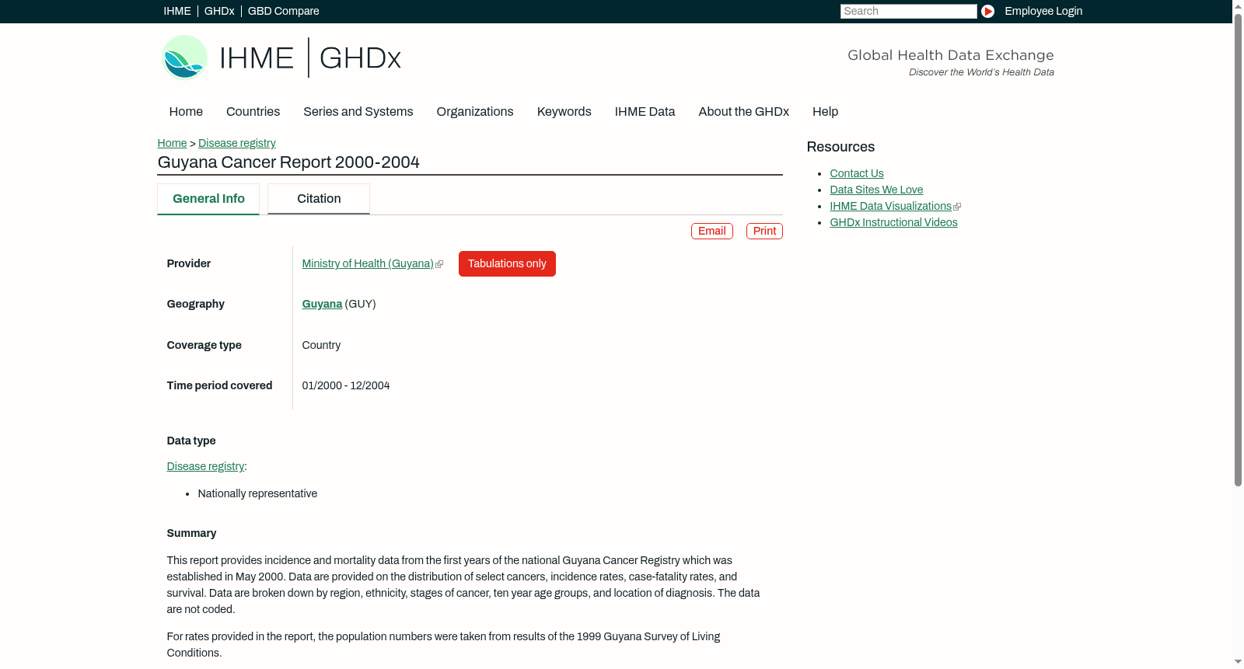This screenshot has width=1244, height=669.
Task: Open IHME link in top bar
Action: point(177,11)
